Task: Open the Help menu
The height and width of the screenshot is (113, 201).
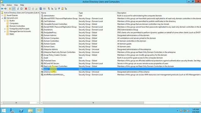Action: 22,5
